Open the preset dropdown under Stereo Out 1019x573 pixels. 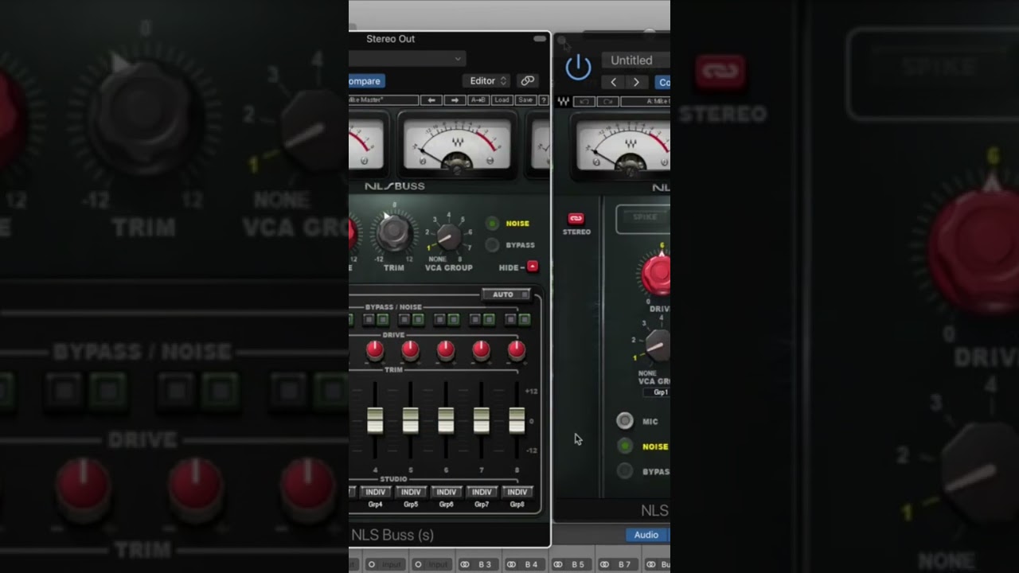[x=407, y=59]
